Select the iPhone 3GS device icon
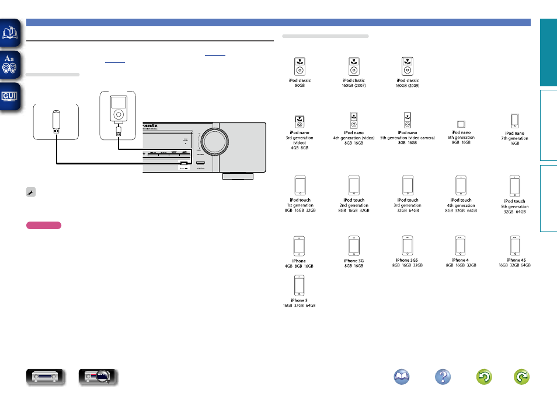 click(408, 245)
